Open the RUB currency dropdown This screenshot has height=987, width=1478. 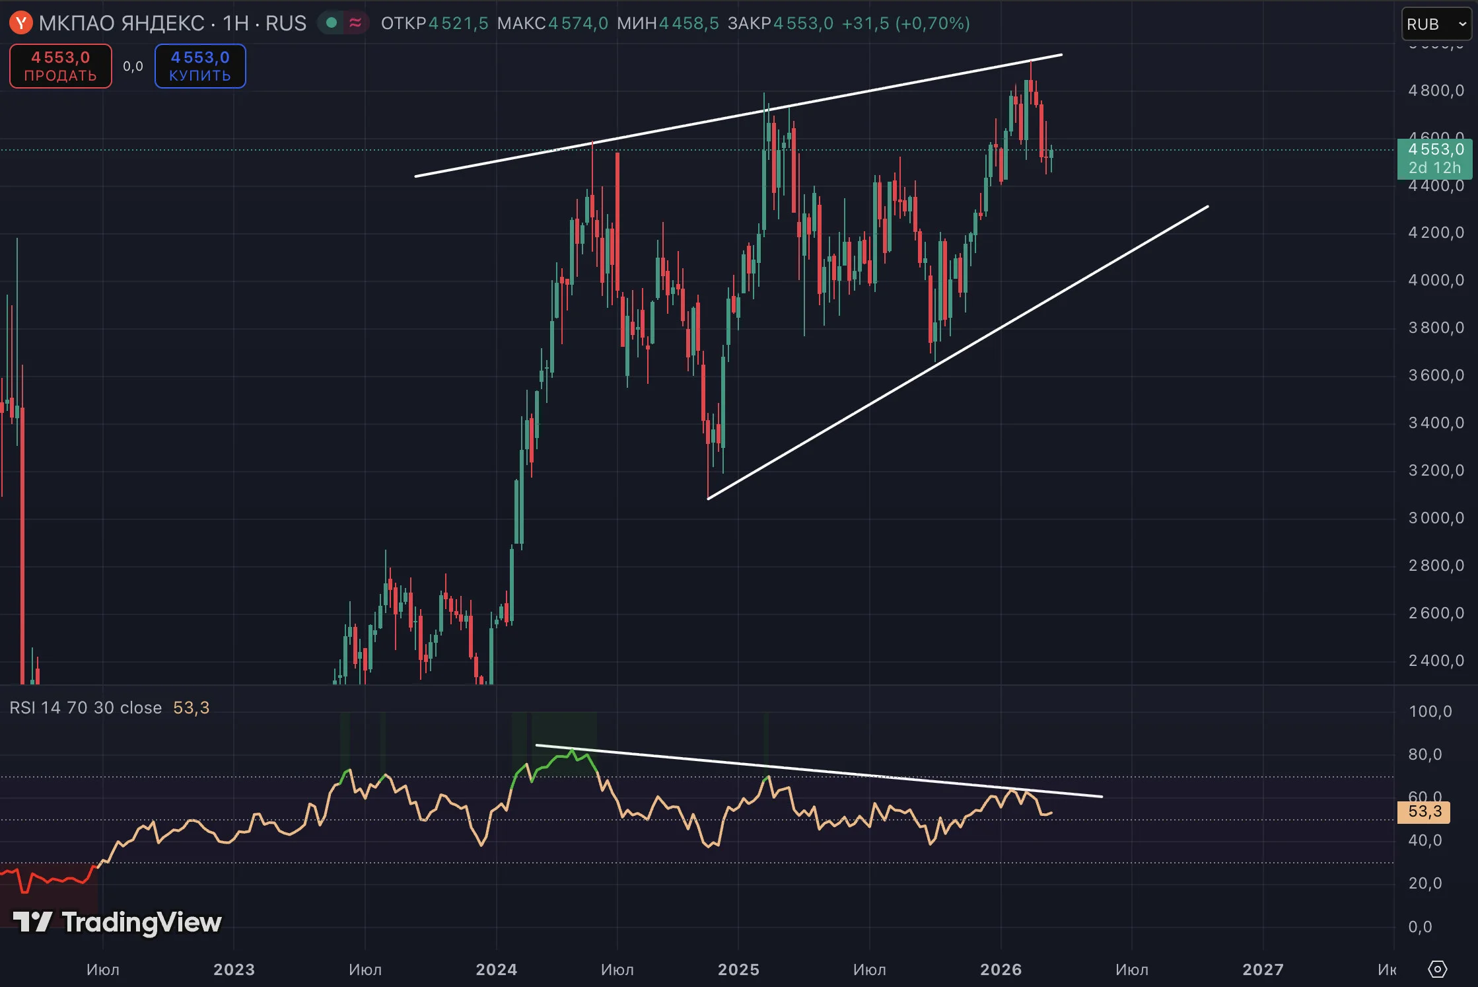(x=1436, y=24)
